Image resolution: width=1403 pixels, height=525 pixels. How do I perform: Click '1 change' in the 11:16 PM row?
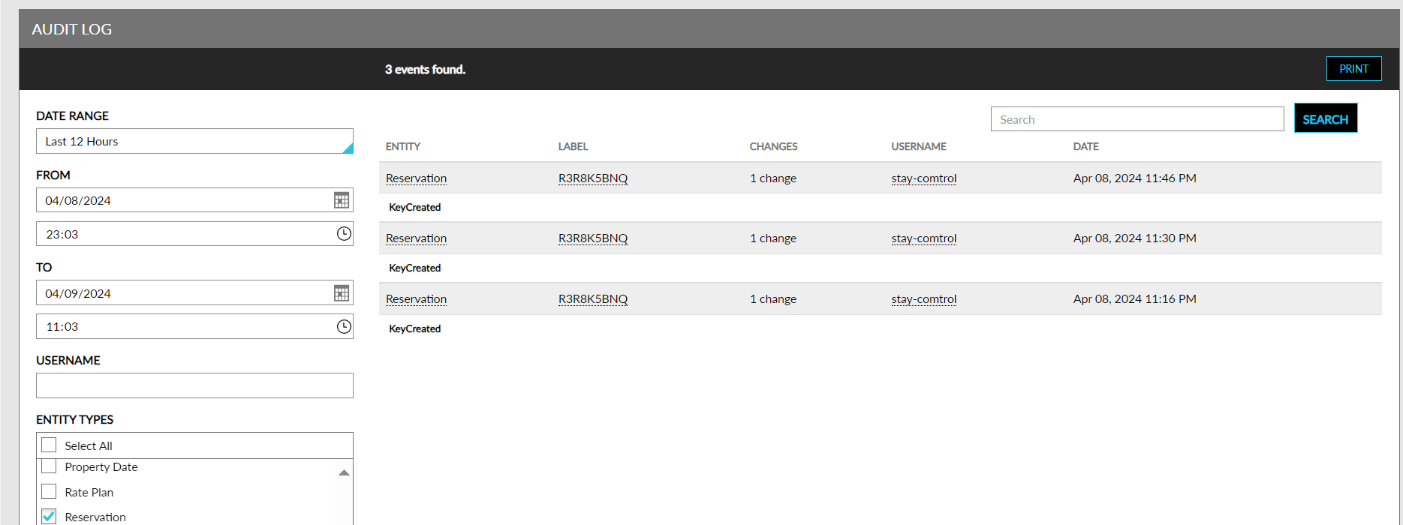(x=773, y=298)
